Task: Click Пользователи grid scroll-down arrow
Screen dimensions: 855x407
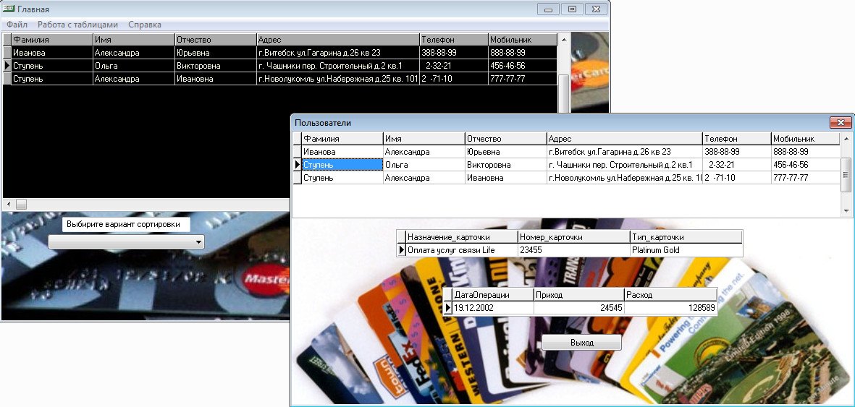Action: coord(846,211)
